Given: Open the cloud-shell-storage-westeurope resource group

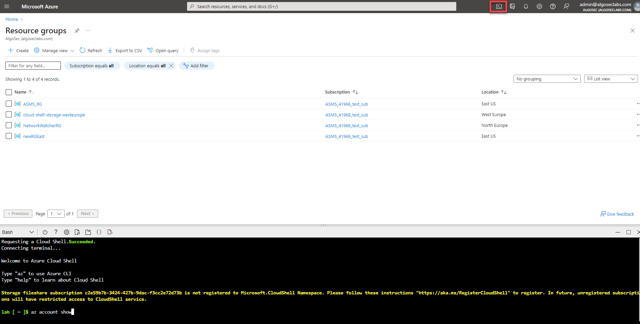Looking at the screenshot, I should click(54, 115).
